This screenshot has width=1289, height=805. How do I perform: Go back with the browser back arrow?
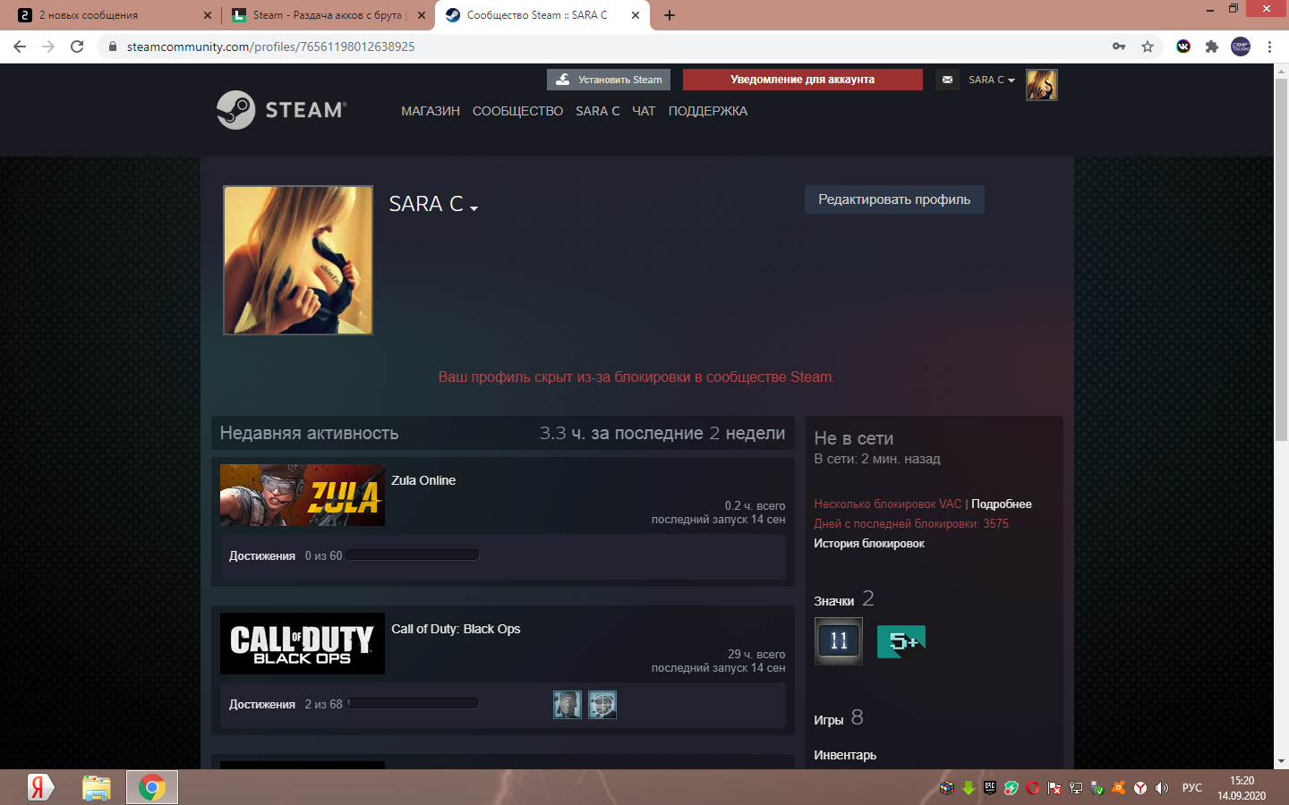pos(20,47)
